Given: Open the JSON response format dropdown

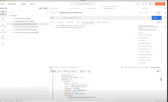Looking at the screenshot, I should 82,71.
